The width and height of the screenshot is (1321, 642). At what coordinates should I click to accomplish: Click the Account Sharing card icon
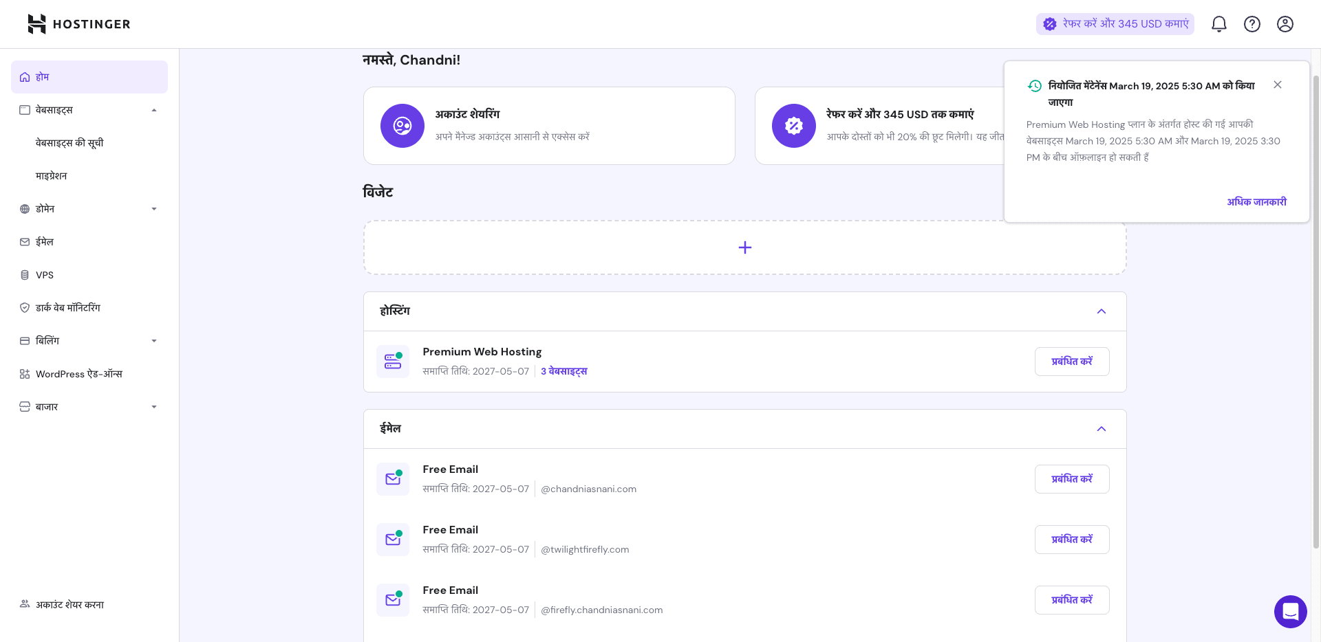[x=402, y=126]
